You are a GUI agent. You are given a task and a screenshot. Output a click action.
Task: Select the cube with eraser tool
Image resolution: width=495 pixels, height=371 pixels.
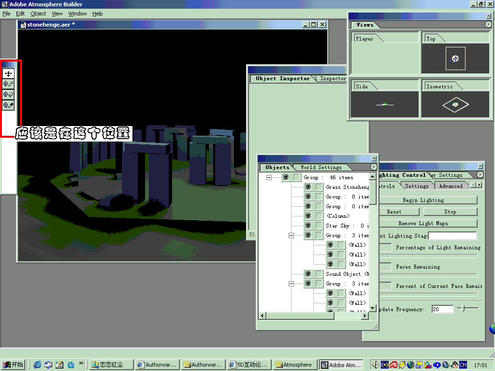point(8,94)
